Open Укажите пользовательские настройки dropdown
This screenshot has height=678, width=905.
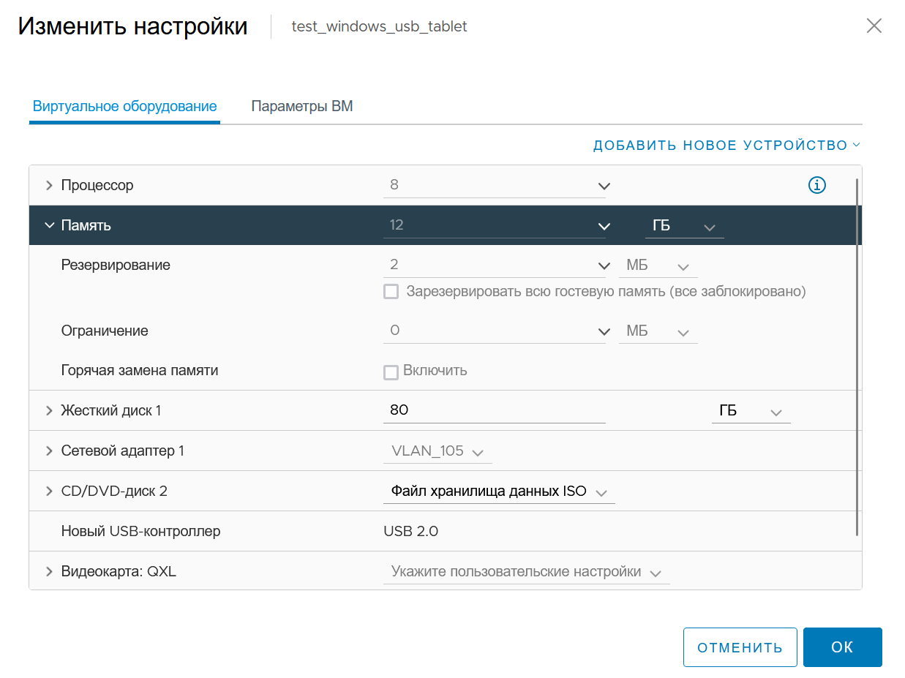pyautogui.click(x=527, y=572)
